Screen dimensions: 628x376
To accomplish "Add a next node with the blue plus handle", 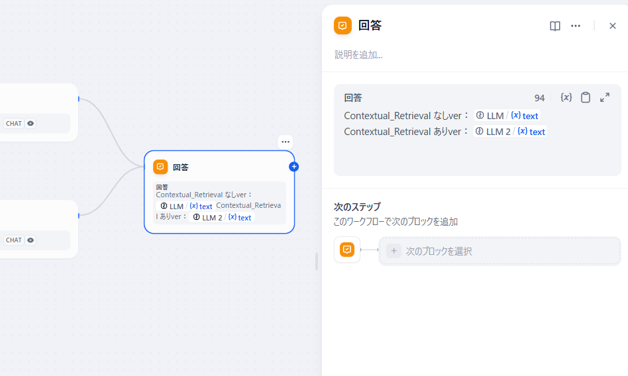I will pos(293,167).
